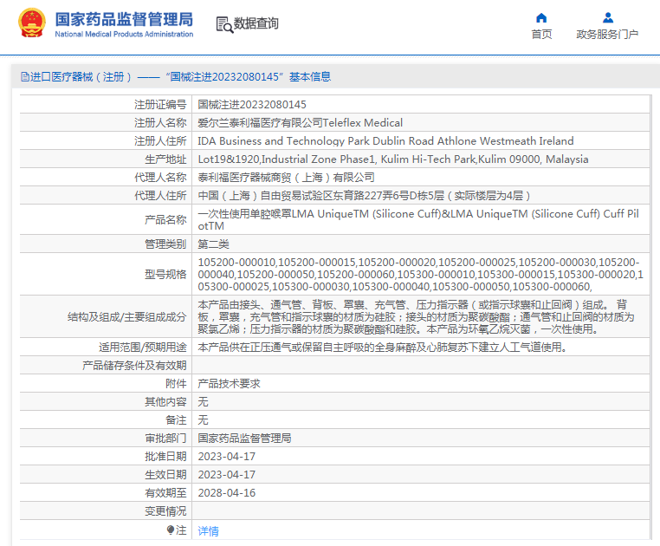
Task: Select the LMA Unique product name value
Action: (418, 219)
